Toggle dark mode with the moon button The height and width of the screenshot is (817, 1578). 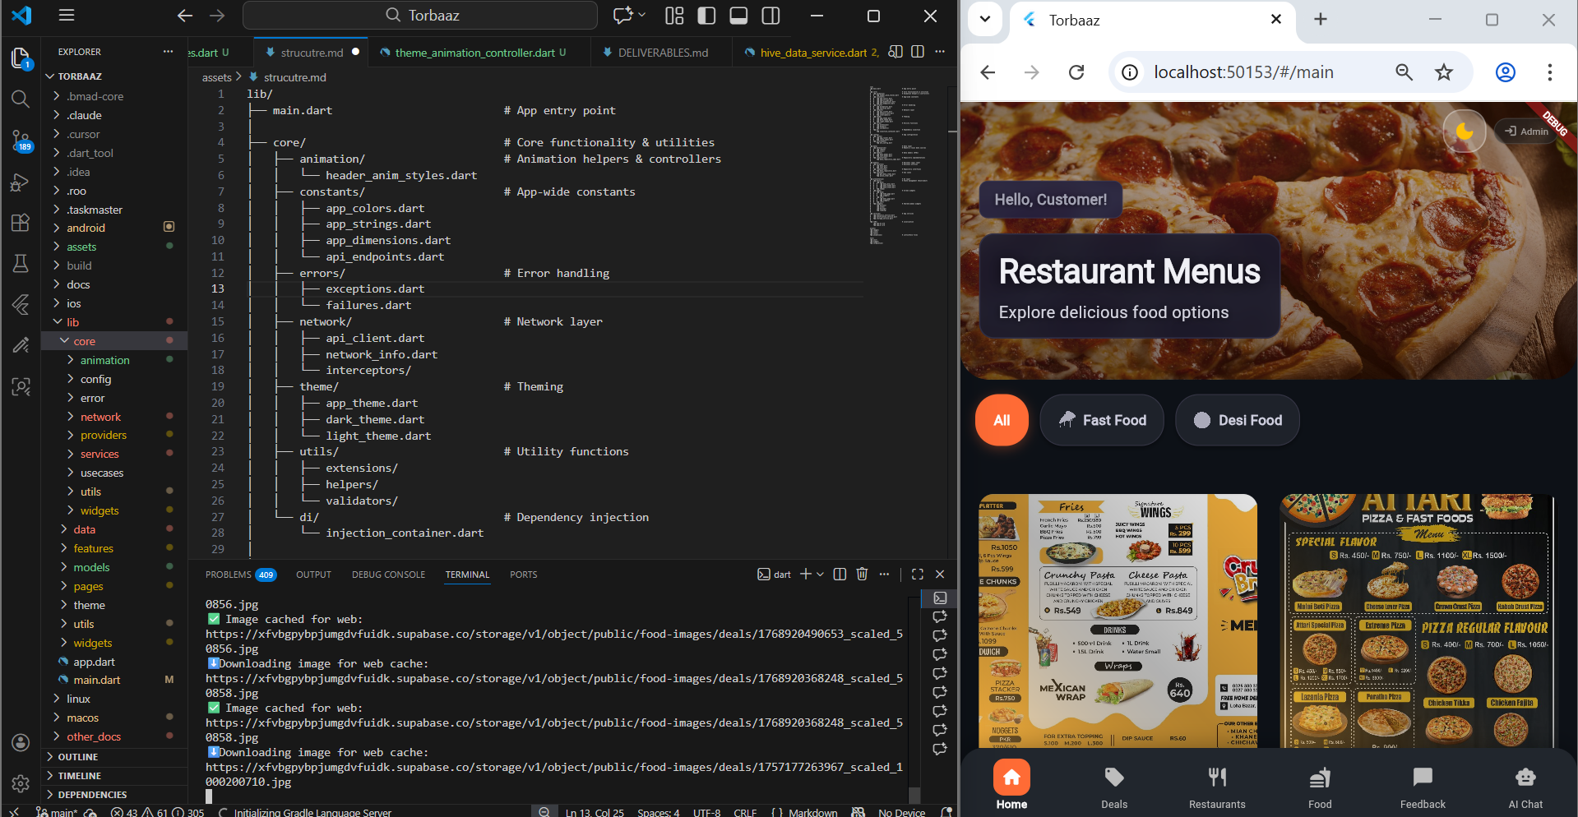(1464, 132)
